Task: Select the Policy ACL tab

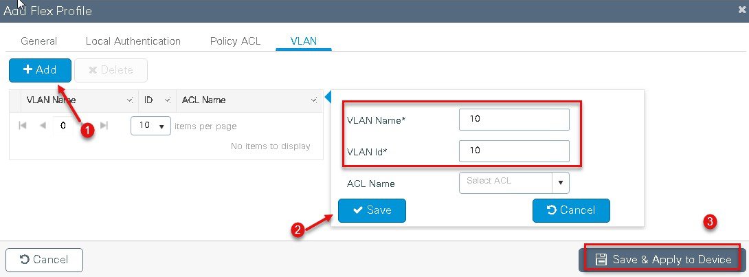Action: click(236, 41)
